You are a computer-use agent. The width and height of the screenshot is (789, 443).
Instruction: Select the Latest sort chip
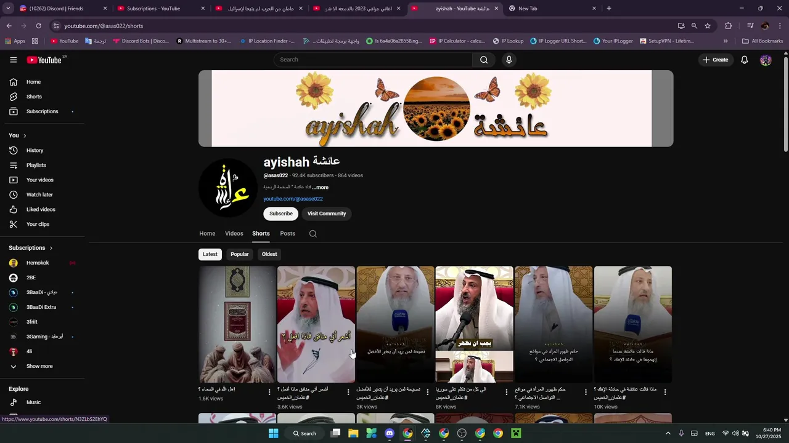[210, 254]
